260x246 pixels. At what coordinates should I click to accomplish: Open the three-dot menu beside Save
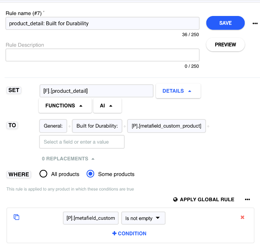point(255,23)
